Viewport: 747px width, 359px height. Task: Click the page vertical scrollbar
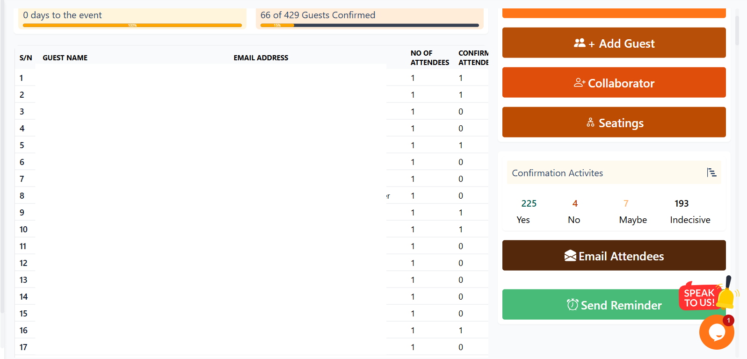[x=737, y=30]
